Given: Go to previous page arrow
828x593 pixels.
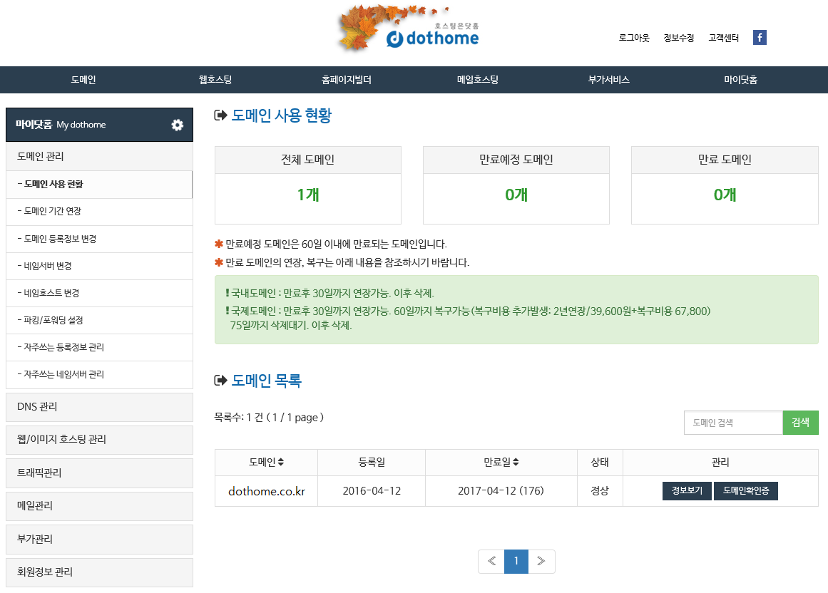Looking at the screenshot, I should tap(491, 562).
